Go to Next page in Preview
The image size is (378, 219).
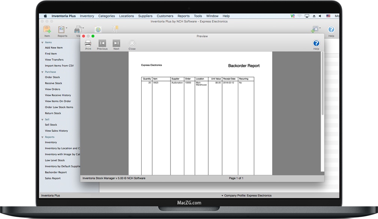[117, 43]
